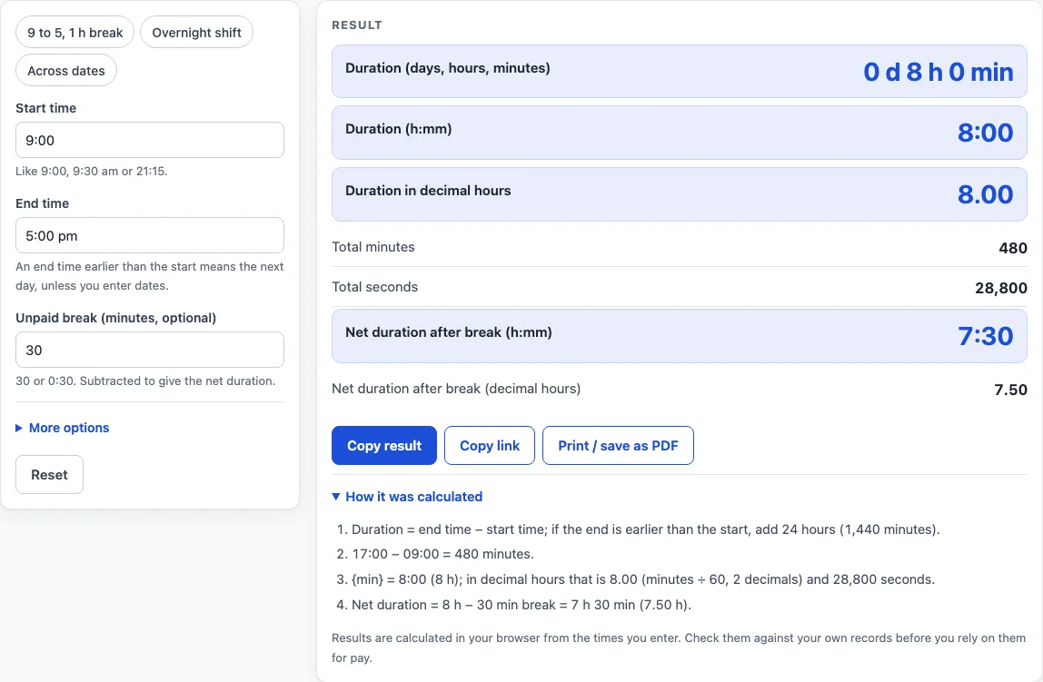Click the 'Like 9:00, 9:30 am or 21:15' hint
This screenshot has width=1043, height=682.
point(91,171)
